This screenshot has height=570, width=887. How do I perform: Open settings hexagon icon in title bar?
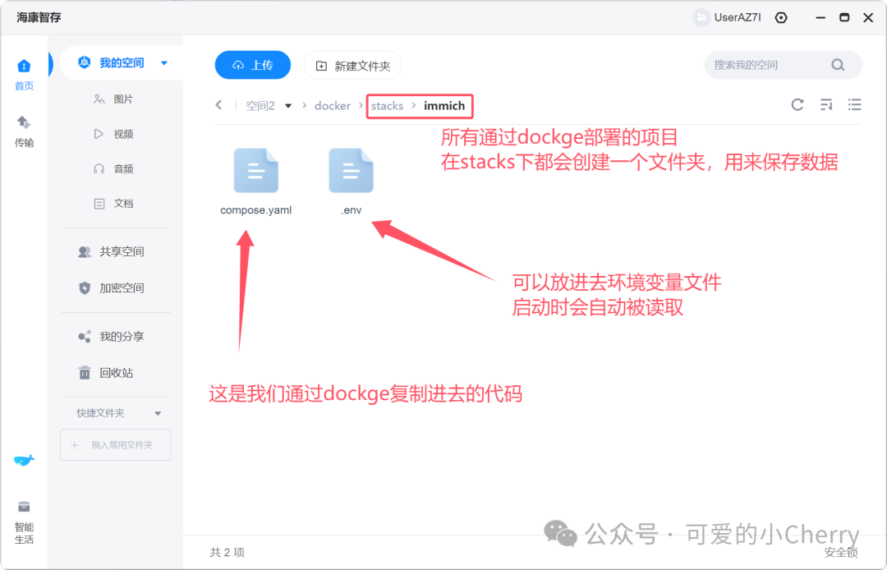click(x=781, y=17)
